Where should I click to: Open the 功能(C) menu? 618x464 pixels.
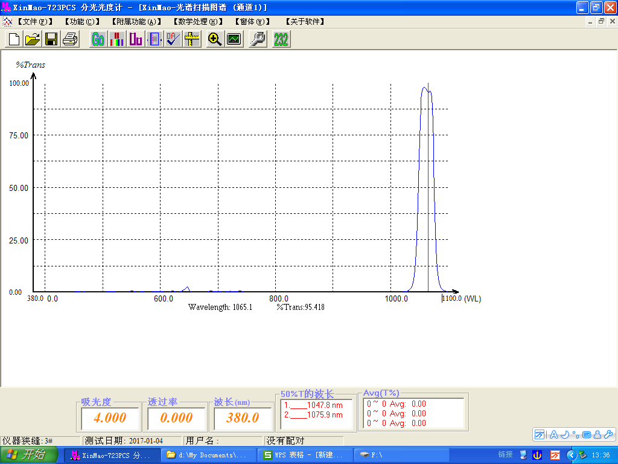coord(82,21)
